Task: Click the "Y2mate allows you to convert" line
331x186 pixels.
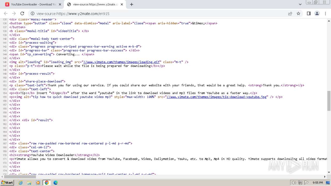Action: click(x=168, y=159)
